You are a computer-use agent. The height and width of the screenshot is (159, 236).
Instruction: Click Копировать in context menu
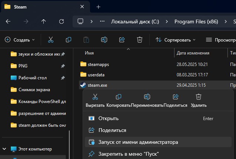pyautogui.click(x=119, y=100)
